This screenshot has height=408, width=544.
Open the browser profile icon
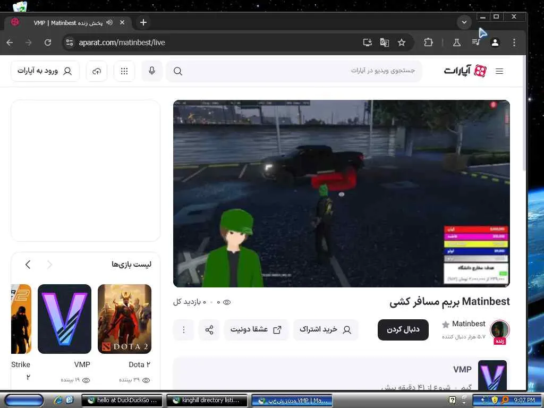(495, 42)
